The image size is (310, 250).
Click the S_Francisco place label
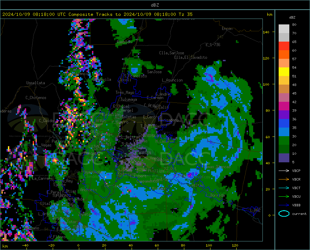tap(135, 76)
